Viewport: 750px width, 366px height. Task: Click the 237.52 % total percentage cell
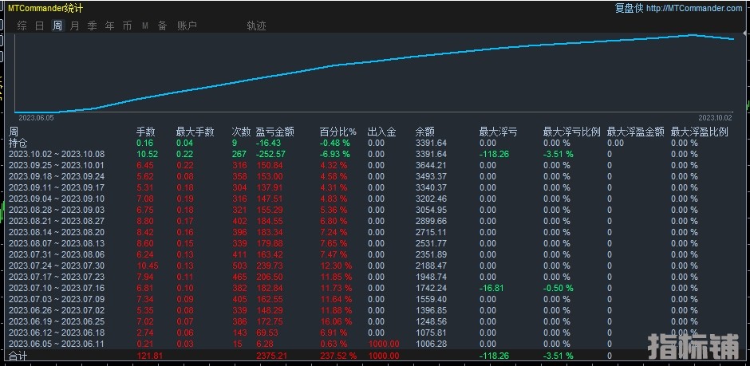pyautogui.click(x=338, y=356)
